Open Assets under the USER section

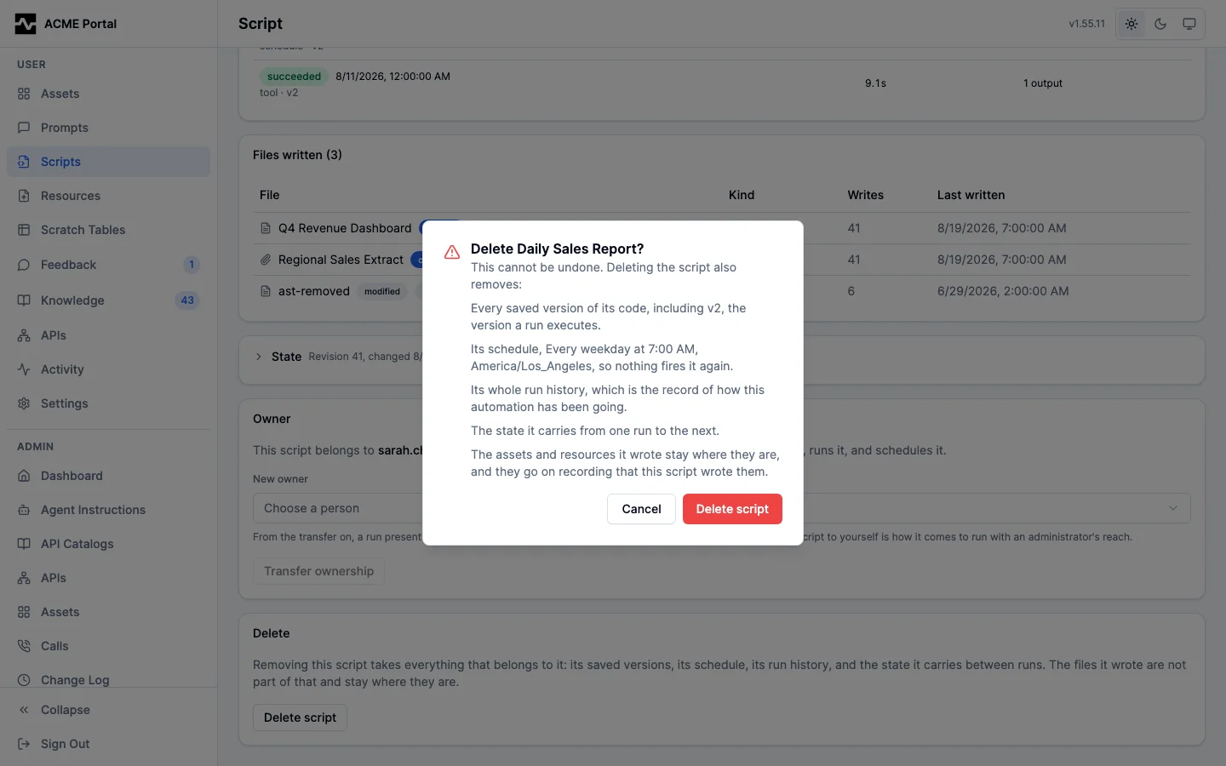point(108,94)
